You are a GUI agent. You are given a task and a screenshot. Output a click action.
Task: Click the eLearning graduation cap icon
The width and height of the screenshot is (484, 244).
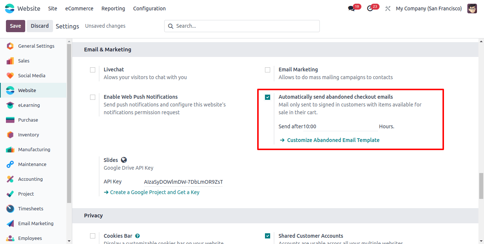coord(10,105)
